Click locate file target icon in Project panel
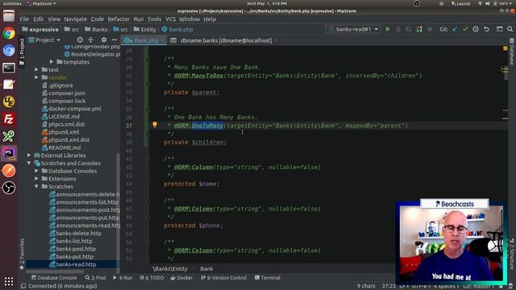 [80, 40]
